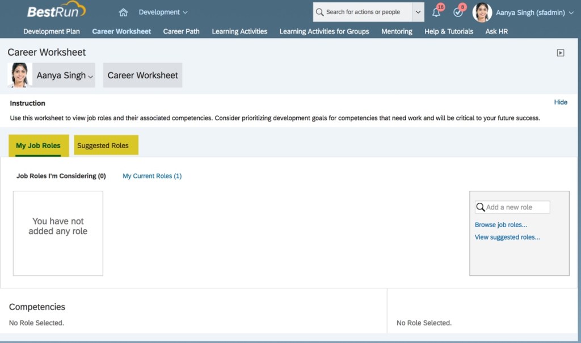Click the Home icon in the header
581x343 pixels.
[123, 12]
